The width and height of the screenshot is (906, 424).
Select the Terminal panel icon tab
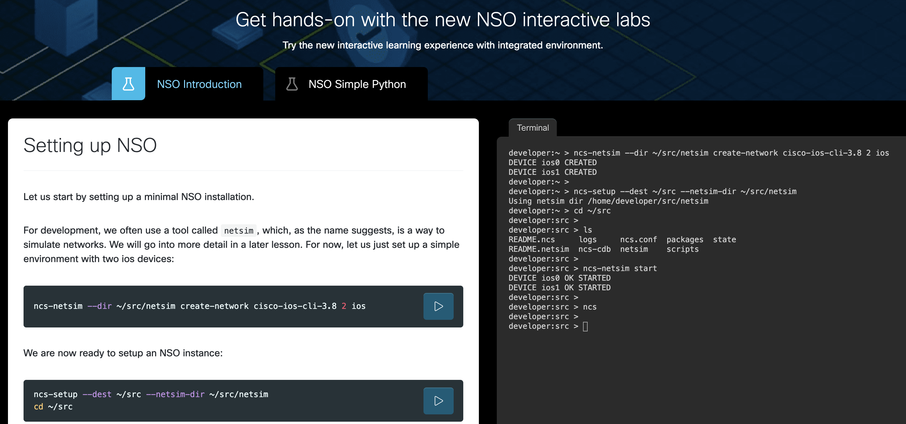coord(533,127)
